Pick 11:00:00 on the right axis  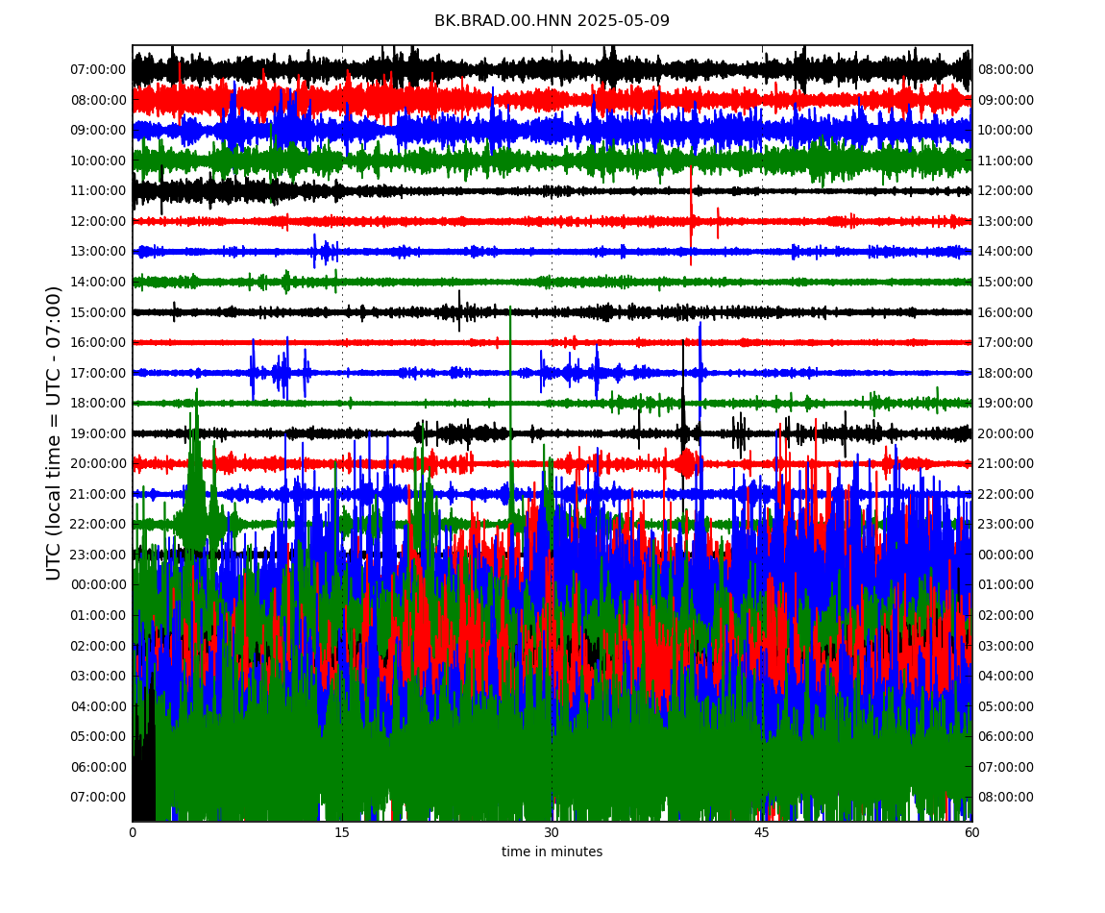coord(1006,160)
